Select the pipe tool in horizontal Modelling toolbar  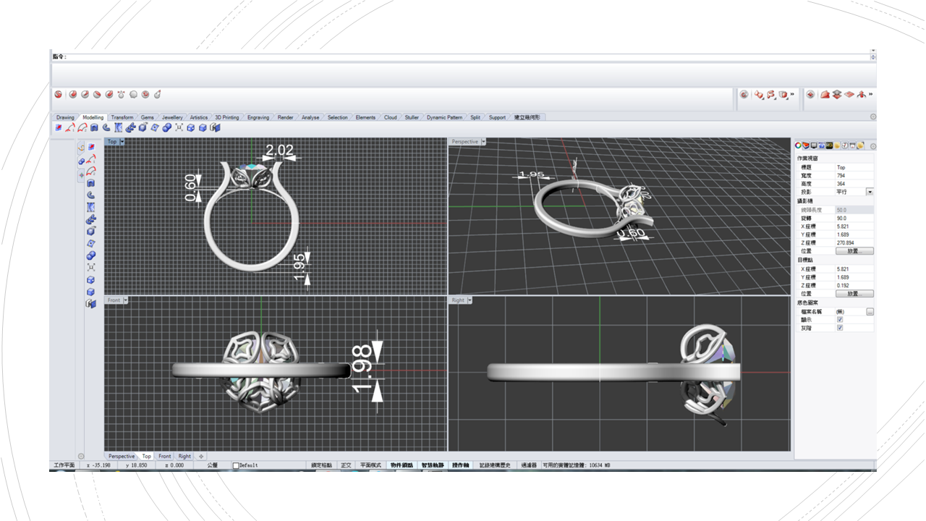coord(130,127)
